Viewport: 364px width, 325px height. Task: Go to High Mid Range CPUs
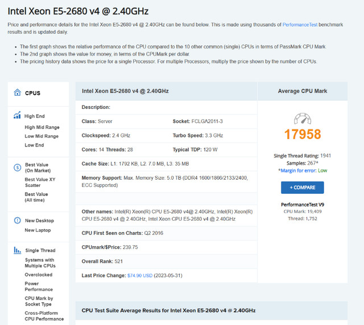42,127
